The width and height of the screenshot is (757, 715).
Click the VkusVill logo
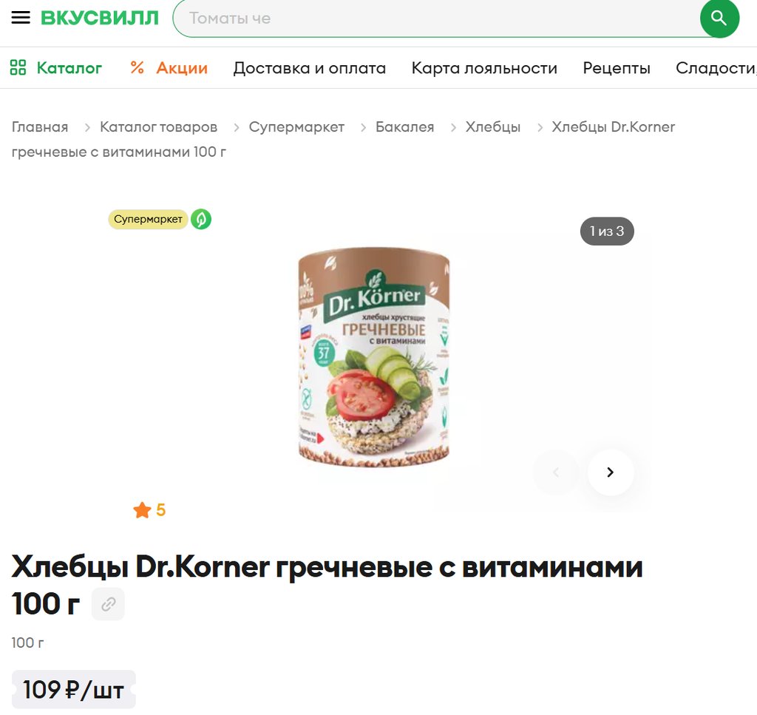tap(100, 18)
